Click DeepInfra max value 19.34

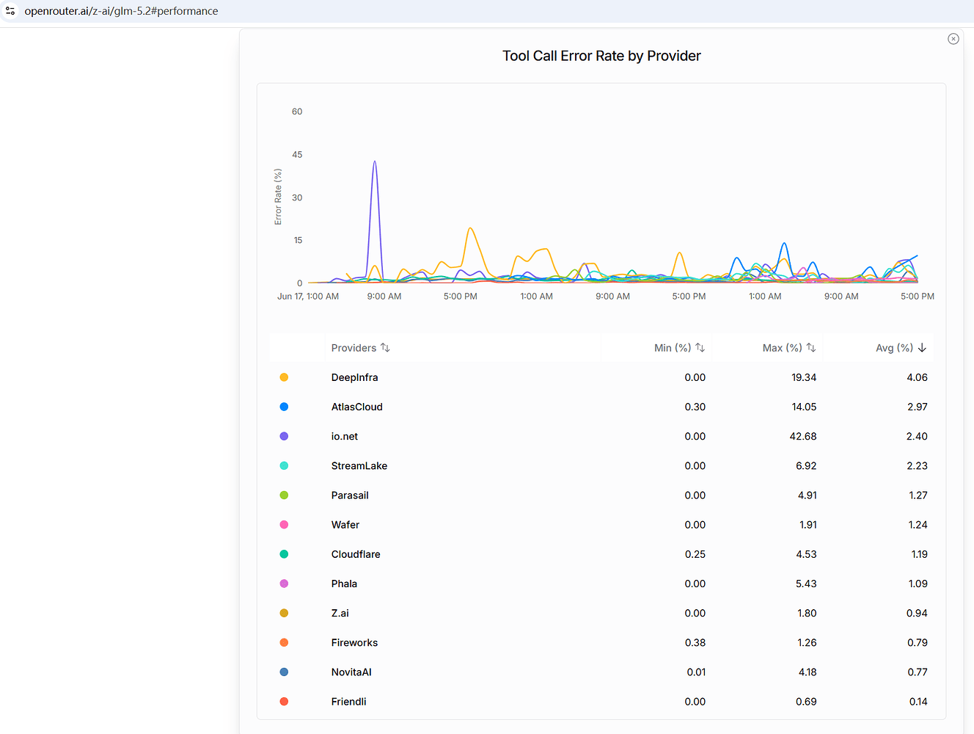pos(804,377)
